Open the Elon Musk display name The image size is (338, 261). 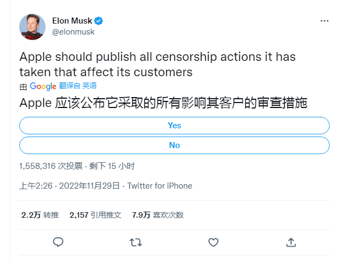[x=72, y=21]
